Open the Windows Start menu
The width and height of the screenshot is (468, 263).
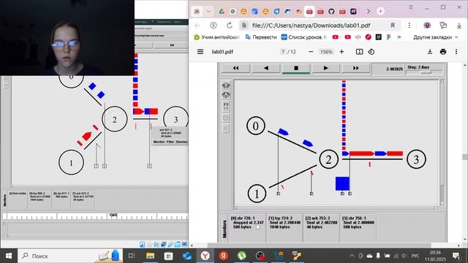pos(9,256)
